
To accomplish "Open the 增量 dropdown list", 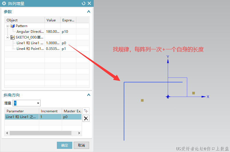I will coord(38,103).
